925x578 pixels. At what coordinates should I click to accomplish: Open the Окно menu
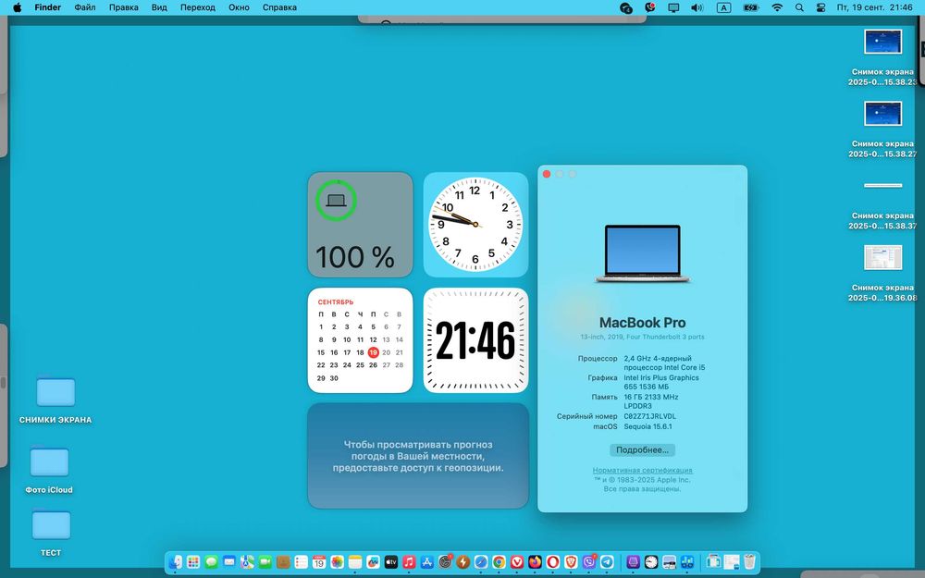click(239, 7)
